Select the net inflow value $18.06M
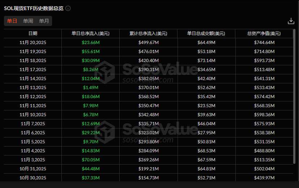Viewport: 299px width, 188px height. coord(91,97)
